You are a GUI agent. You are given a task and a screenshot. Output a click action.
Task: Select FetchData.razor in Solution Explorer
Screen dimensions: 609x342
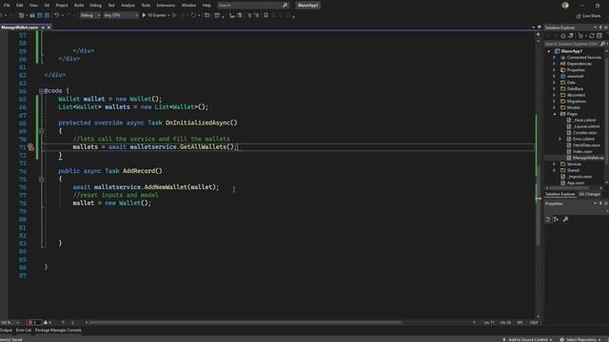[586, 145]
